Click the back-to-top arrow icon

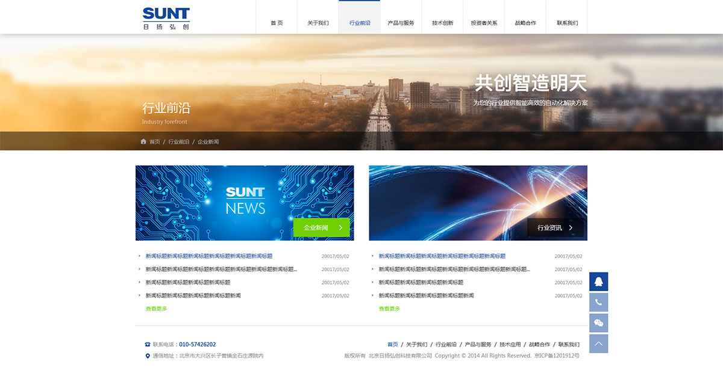click(x=598, y=344)
